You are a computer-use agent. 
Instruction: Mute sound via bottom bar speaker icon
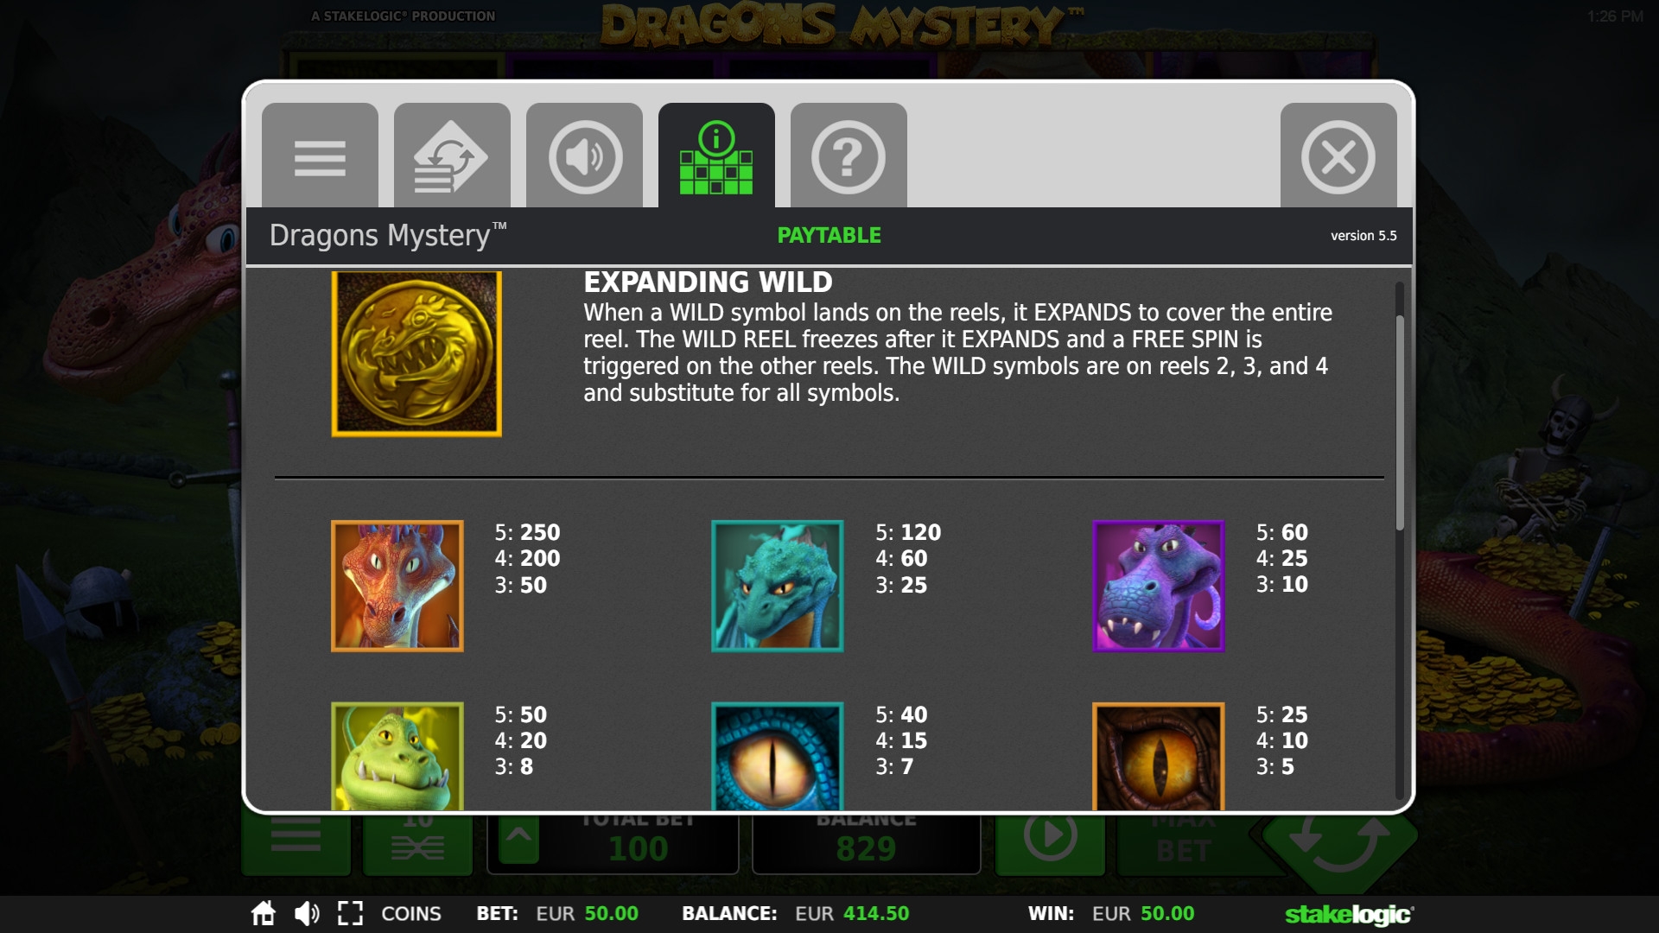point(307,913)
